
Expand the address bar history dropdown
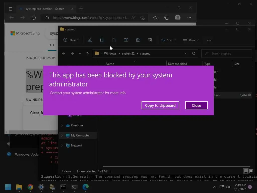185,54
